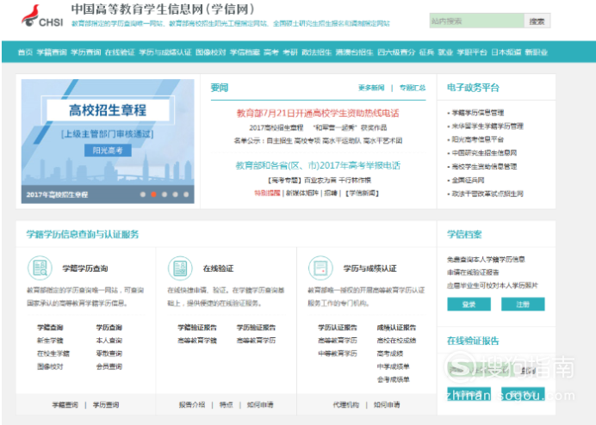Open the 新媒体矩阵 link
Viewport: 596px width, 425px height.
click(302, 193)
